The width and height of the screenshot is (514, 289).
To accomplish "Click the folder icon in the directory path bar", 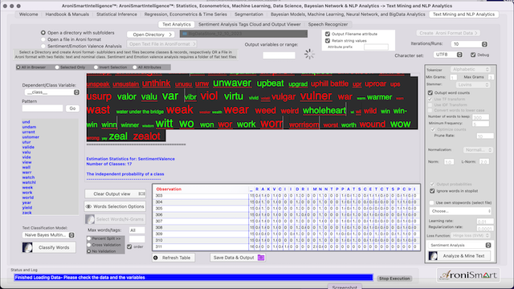I will click(x=185, y=34).
